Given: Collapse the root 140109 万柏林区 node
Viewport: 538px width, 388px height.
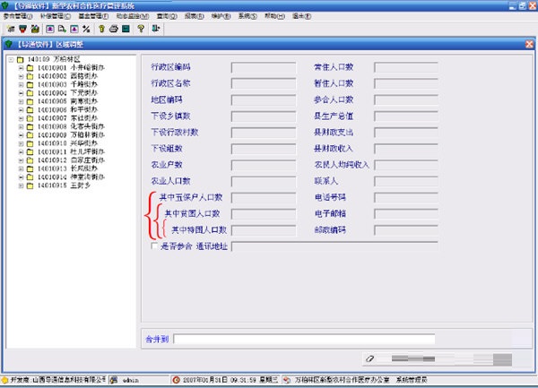Looking at the screenshot, I should tap(11, 60).
